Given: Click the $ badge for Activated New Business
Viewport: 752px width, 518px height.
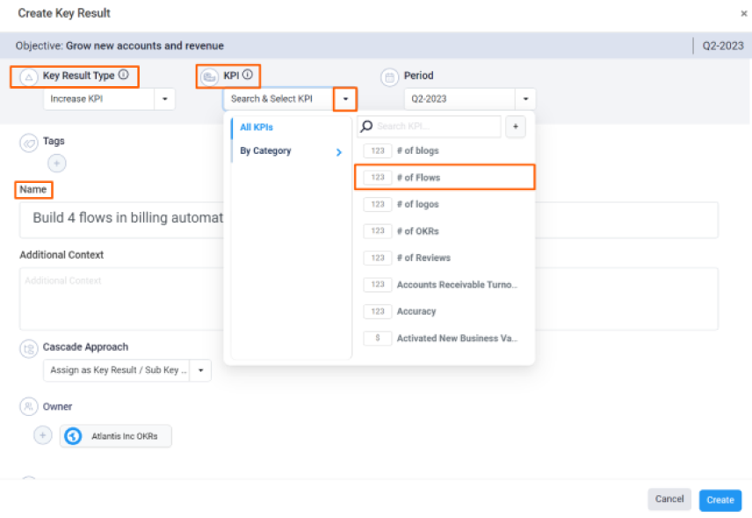Looking at the screenshot, I should tap(378, 338).
